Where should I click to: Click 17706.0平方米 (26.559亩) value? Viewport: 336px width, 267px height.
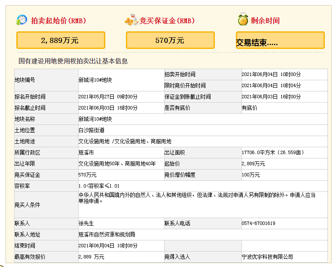[x=272, y=152]
